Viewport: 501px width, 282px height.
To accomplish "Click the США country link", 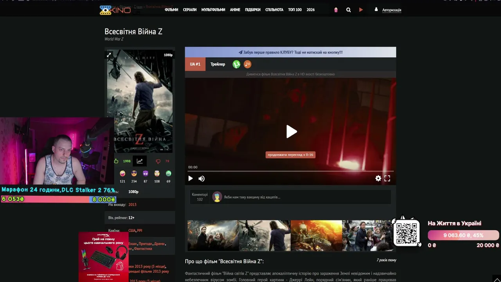I will [x=132, y=231].
